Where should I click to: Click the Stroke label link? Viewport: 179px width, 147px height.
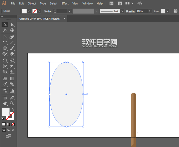coord(48,11)
